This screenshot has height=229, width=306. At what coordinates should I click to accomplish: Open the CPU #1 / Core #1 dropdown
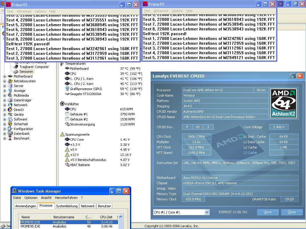(x=207, y=212)
